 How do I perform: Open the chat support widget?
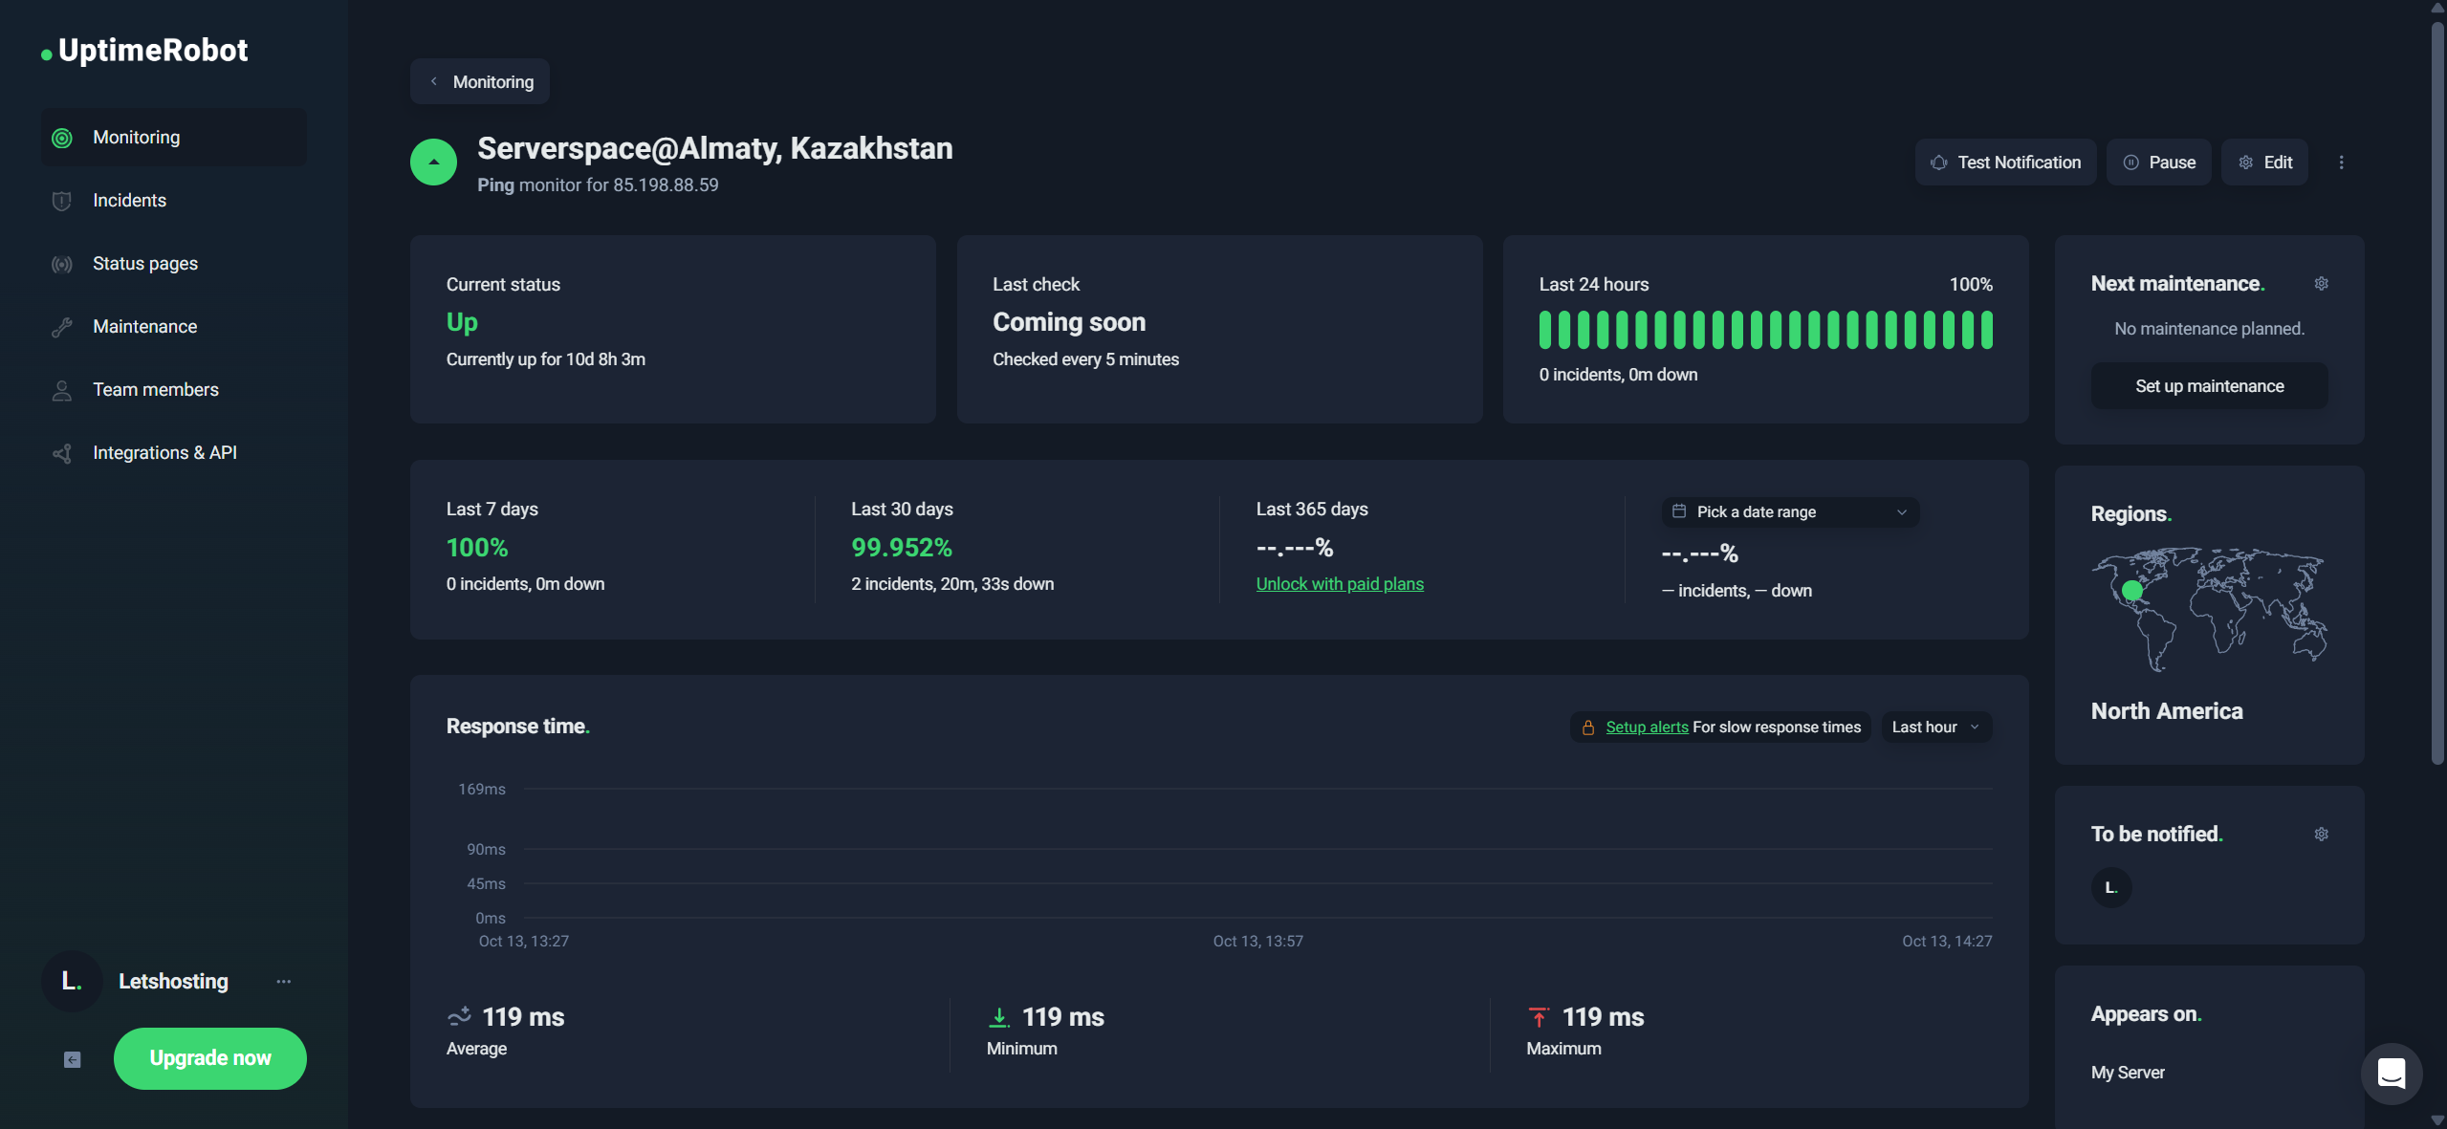pyautogui.click(x=2392, y=1074)
